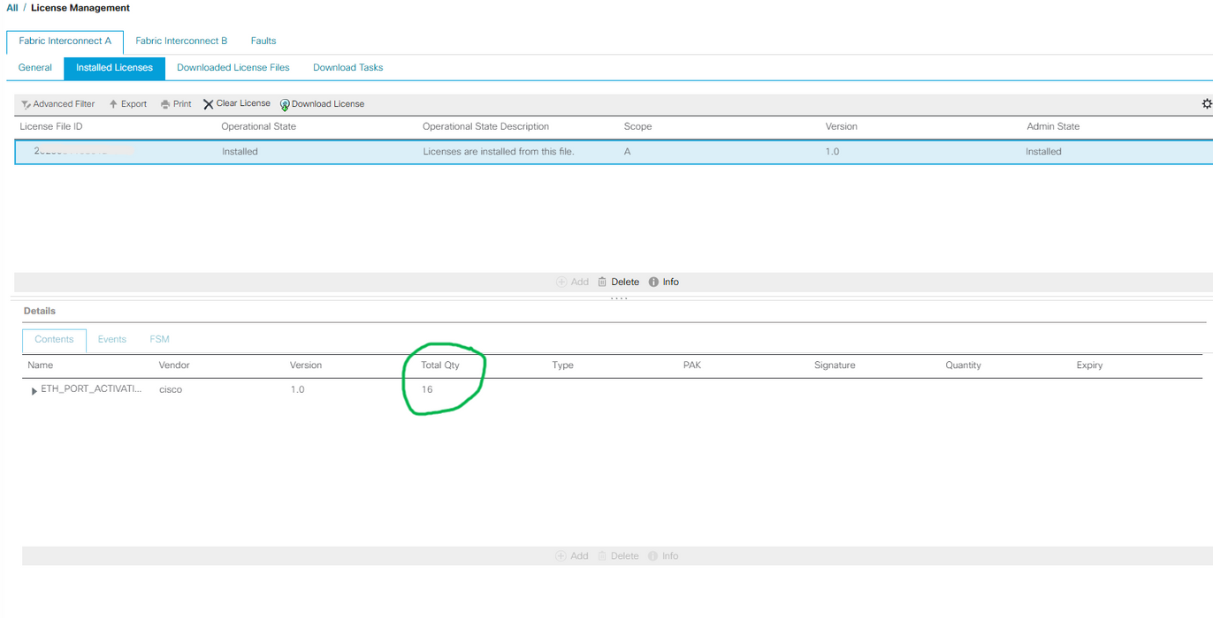The image size is (1213, 618).
Task: Sort by License File ID column
Action: pyautogui.click(x=51, y=126)
